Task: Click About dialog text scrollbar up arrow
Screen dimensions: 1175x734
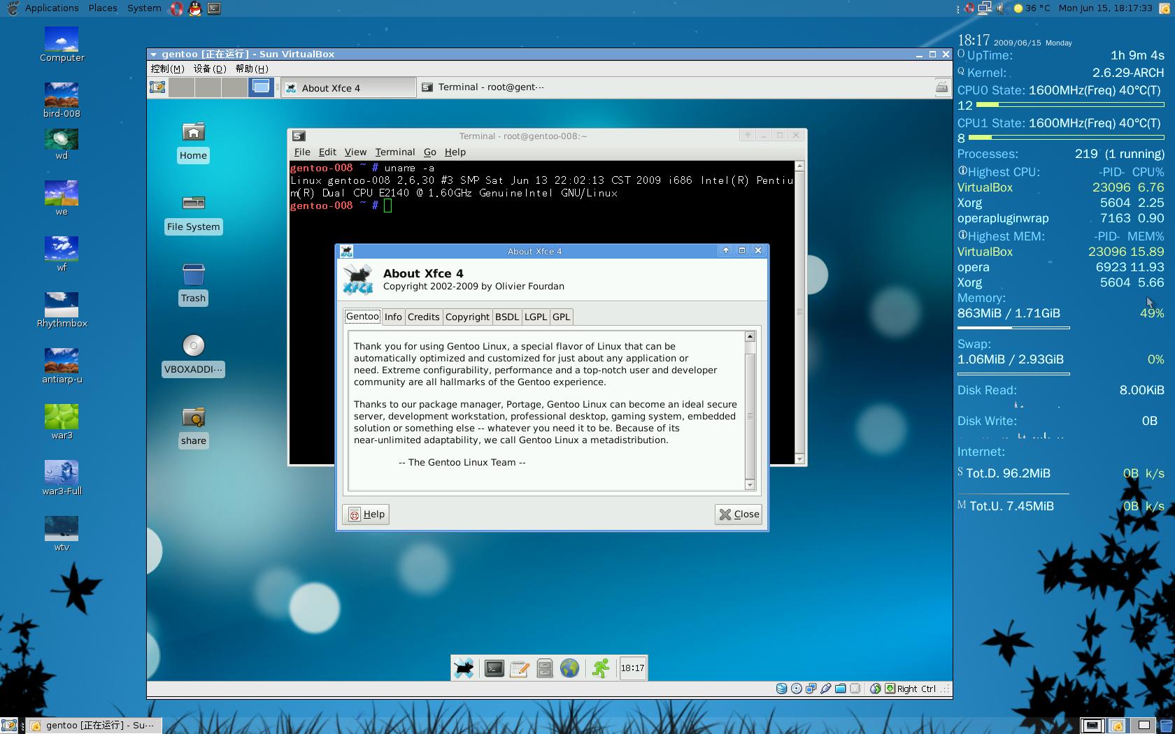Action: [x=750, y=337]
